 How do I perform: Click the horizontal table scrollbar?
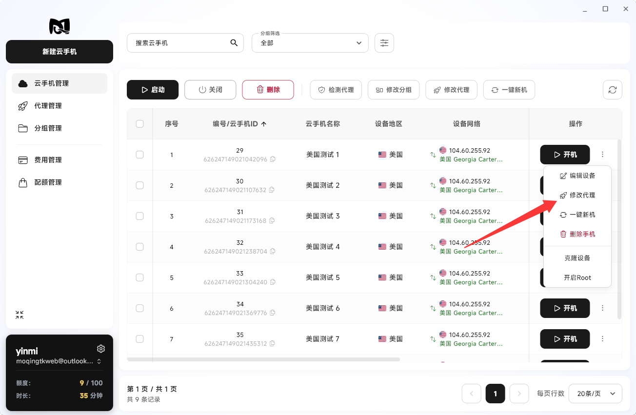click(x=263, y=359)
